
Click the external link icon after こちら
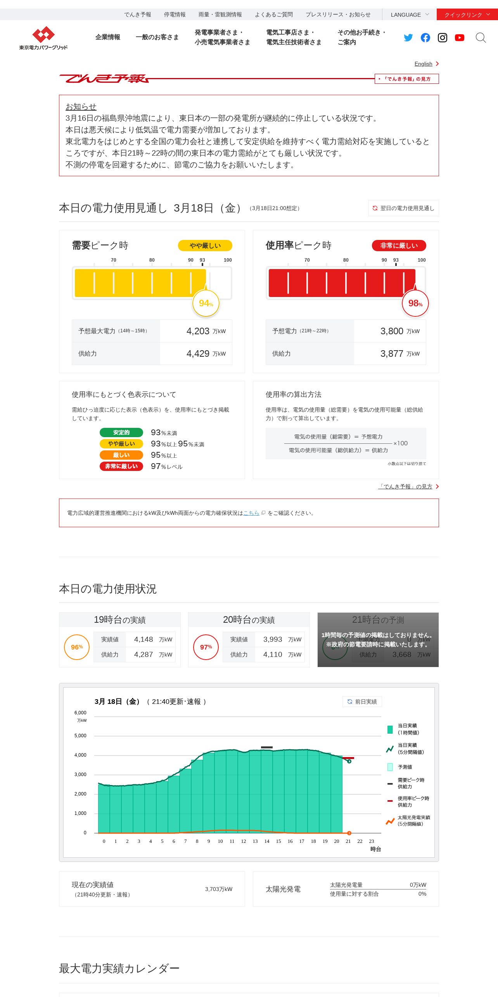pos(263,513)
